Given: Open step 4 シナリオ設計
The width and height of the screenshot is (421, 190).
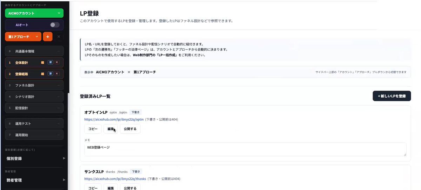Looking at the screenshot, I should click(x=34, y=97).
